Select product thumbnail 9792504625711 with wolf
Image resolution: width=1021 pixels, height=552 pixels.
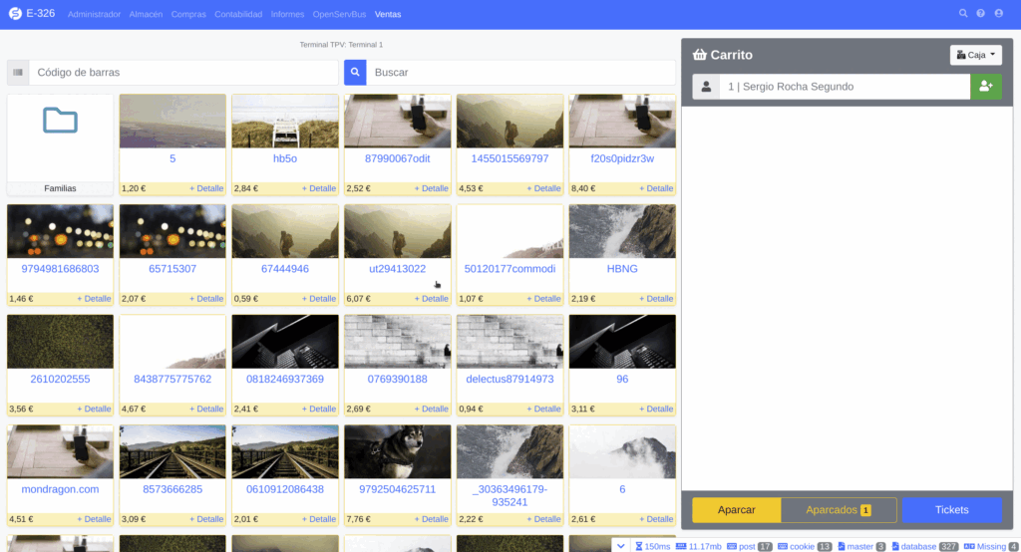click(x=397, y=451)
